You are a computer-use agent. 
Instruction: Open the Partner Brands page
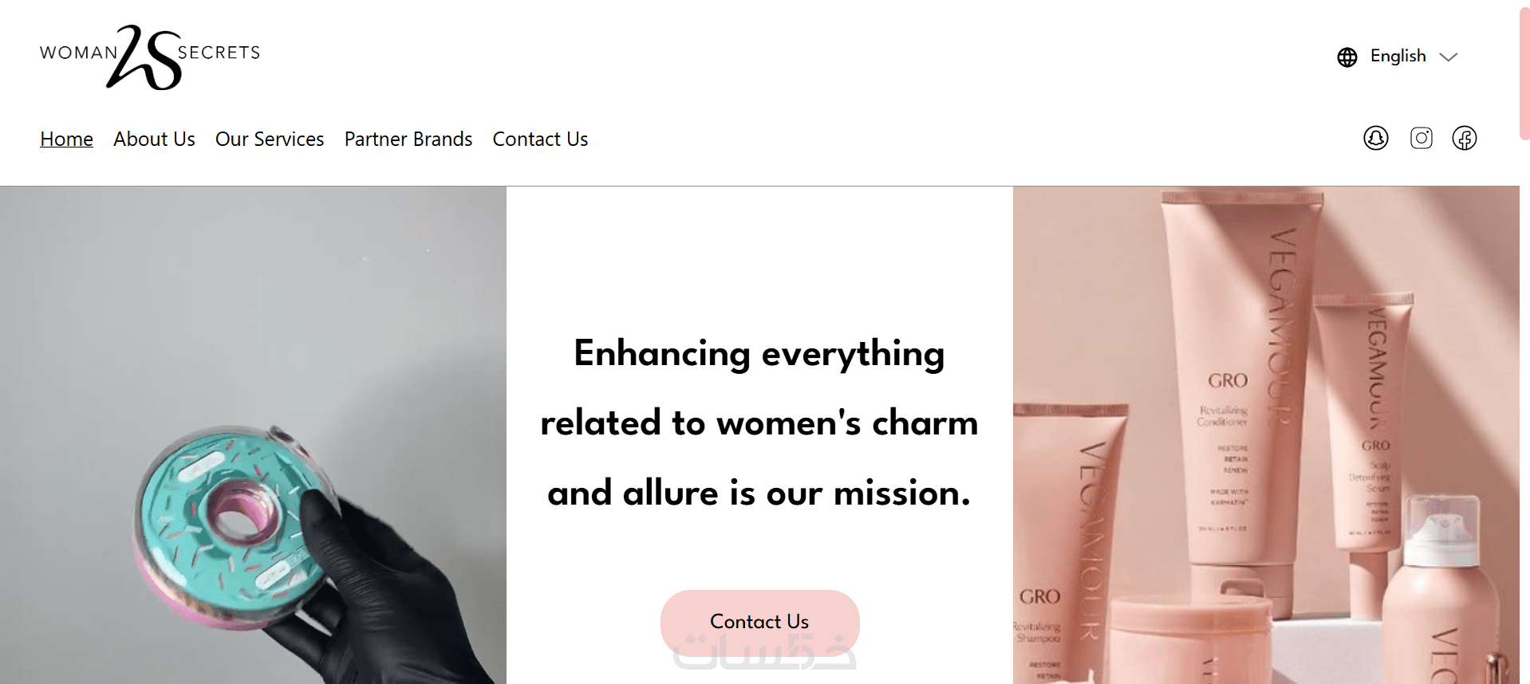coord(408,140)
